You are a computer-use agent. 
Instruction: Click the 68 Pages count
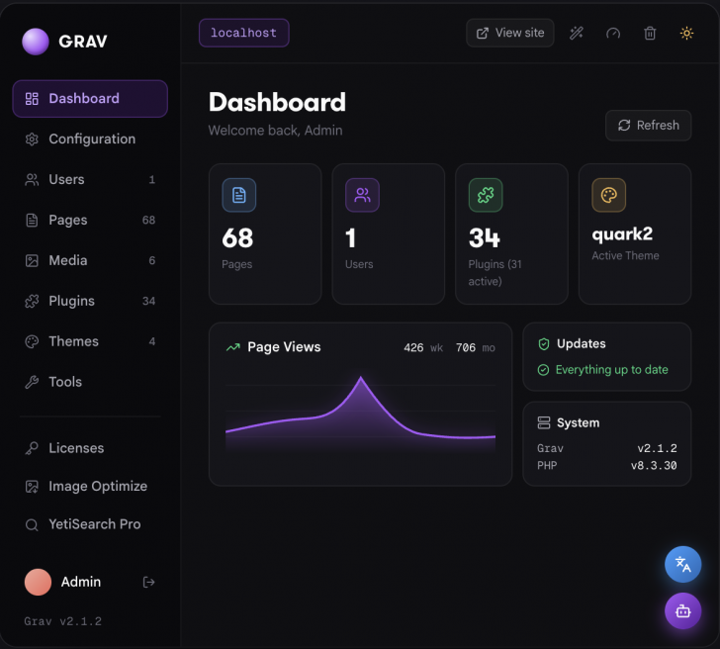237,237
